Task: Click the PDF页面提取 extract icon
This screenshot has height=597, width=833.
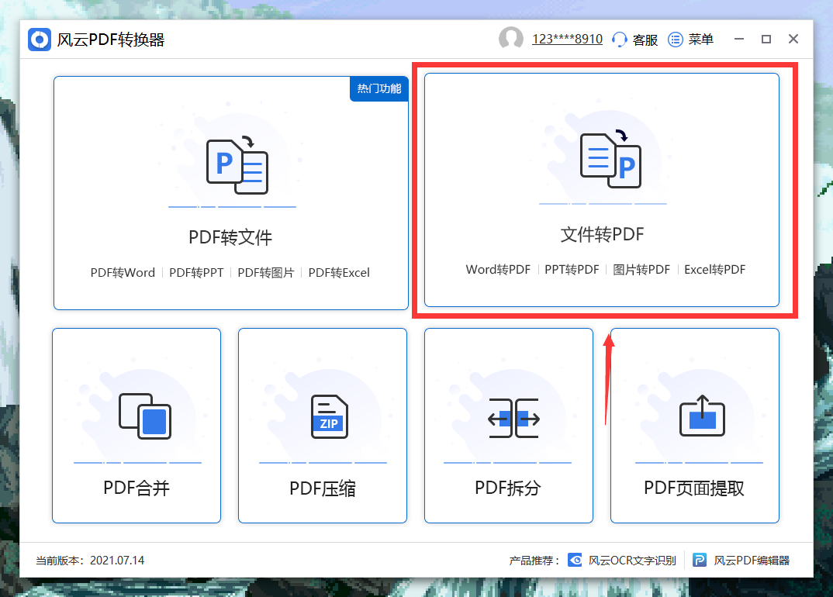Action: click(x=703, y=416)
